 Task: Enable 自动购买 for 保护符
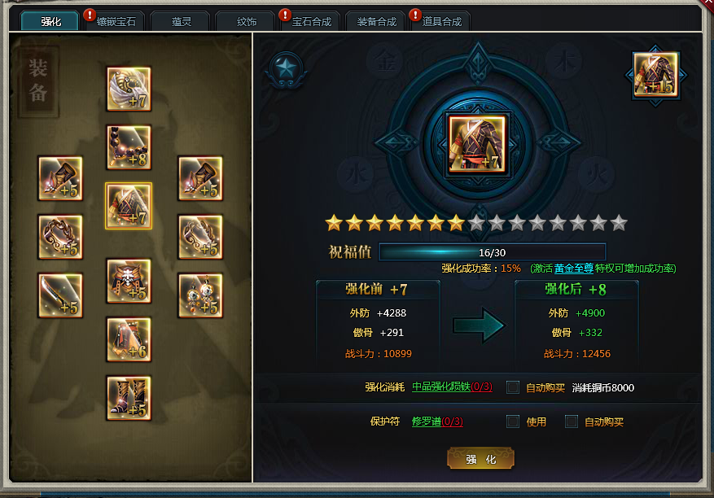pyautogui.click(x=572, y=422)
